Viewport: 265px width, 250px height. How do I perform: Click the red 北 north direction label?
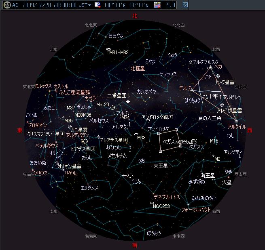(135, 16)
